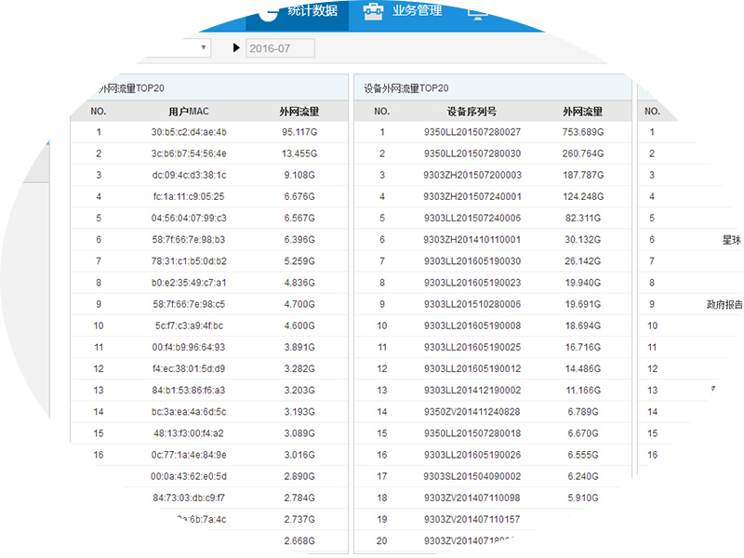Image resolution: width=744 pixels, height=558 pixels.
Task: Select MAC 3c:b6:b7:54:56:4e
Action: 189,153
